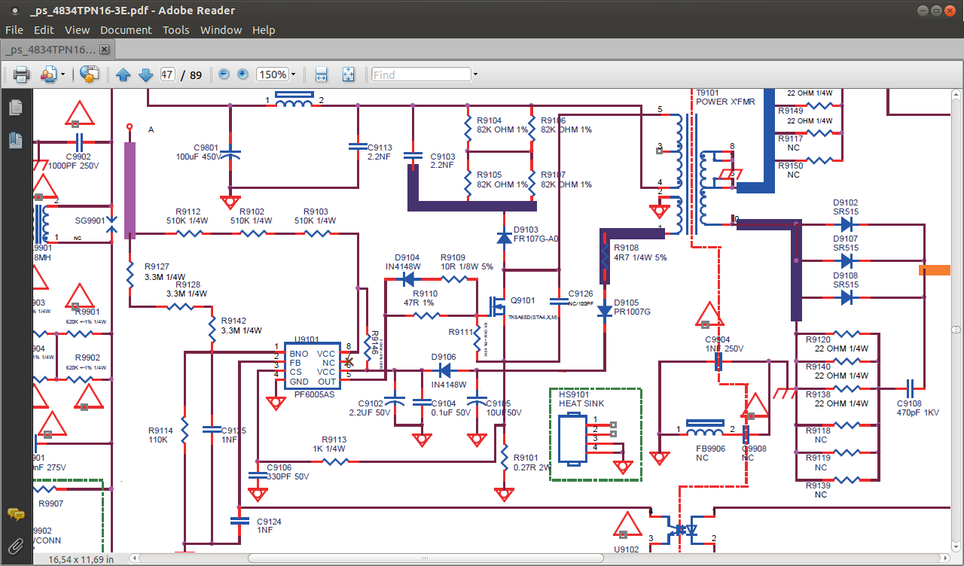Go to previous page with up arrow
This screenshot has height=566, width=964.
click(124, 75)
